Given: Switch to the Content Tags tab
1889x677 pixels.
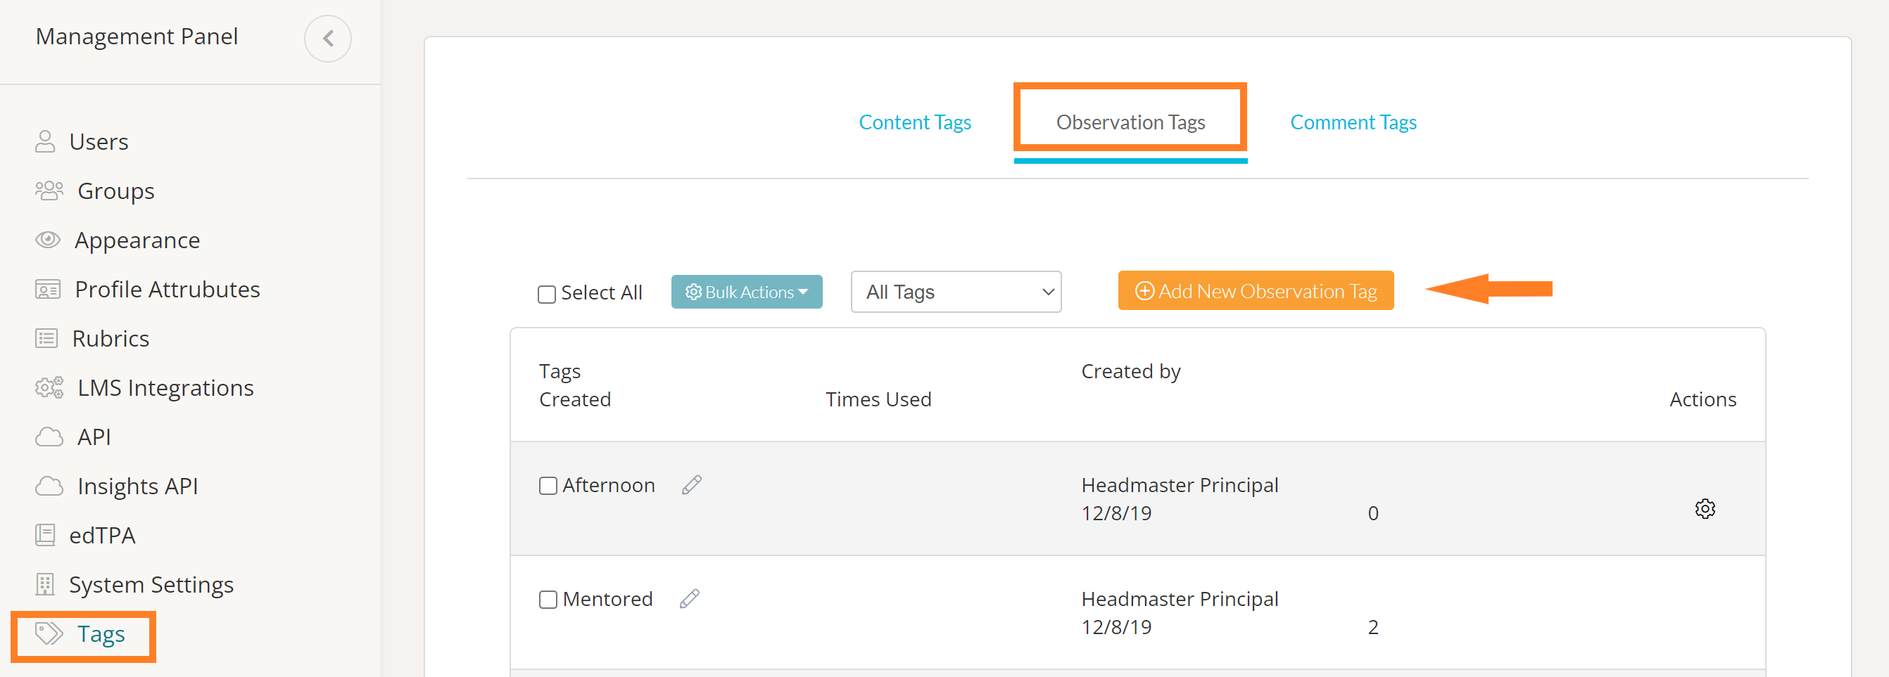Looking at the screenshot, I should (x=914, y=122).
